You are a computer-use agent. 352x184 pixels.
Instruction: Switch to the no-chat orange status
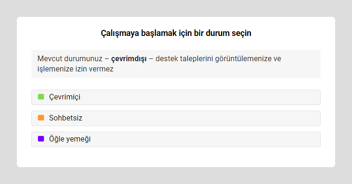tap(176, 119)
